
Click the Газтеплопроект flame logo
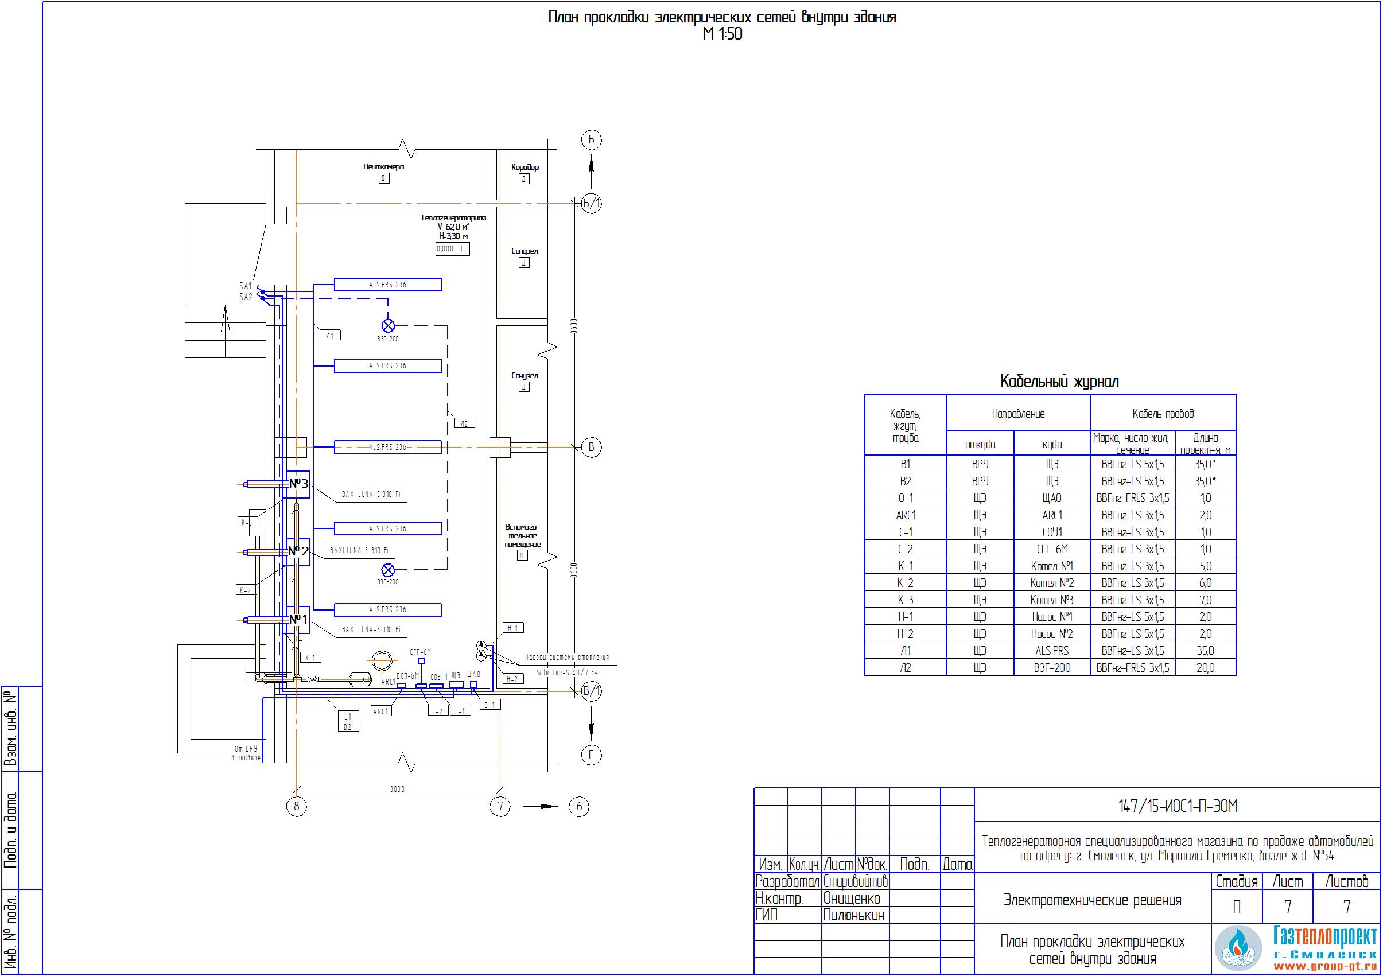point(1238,947)
